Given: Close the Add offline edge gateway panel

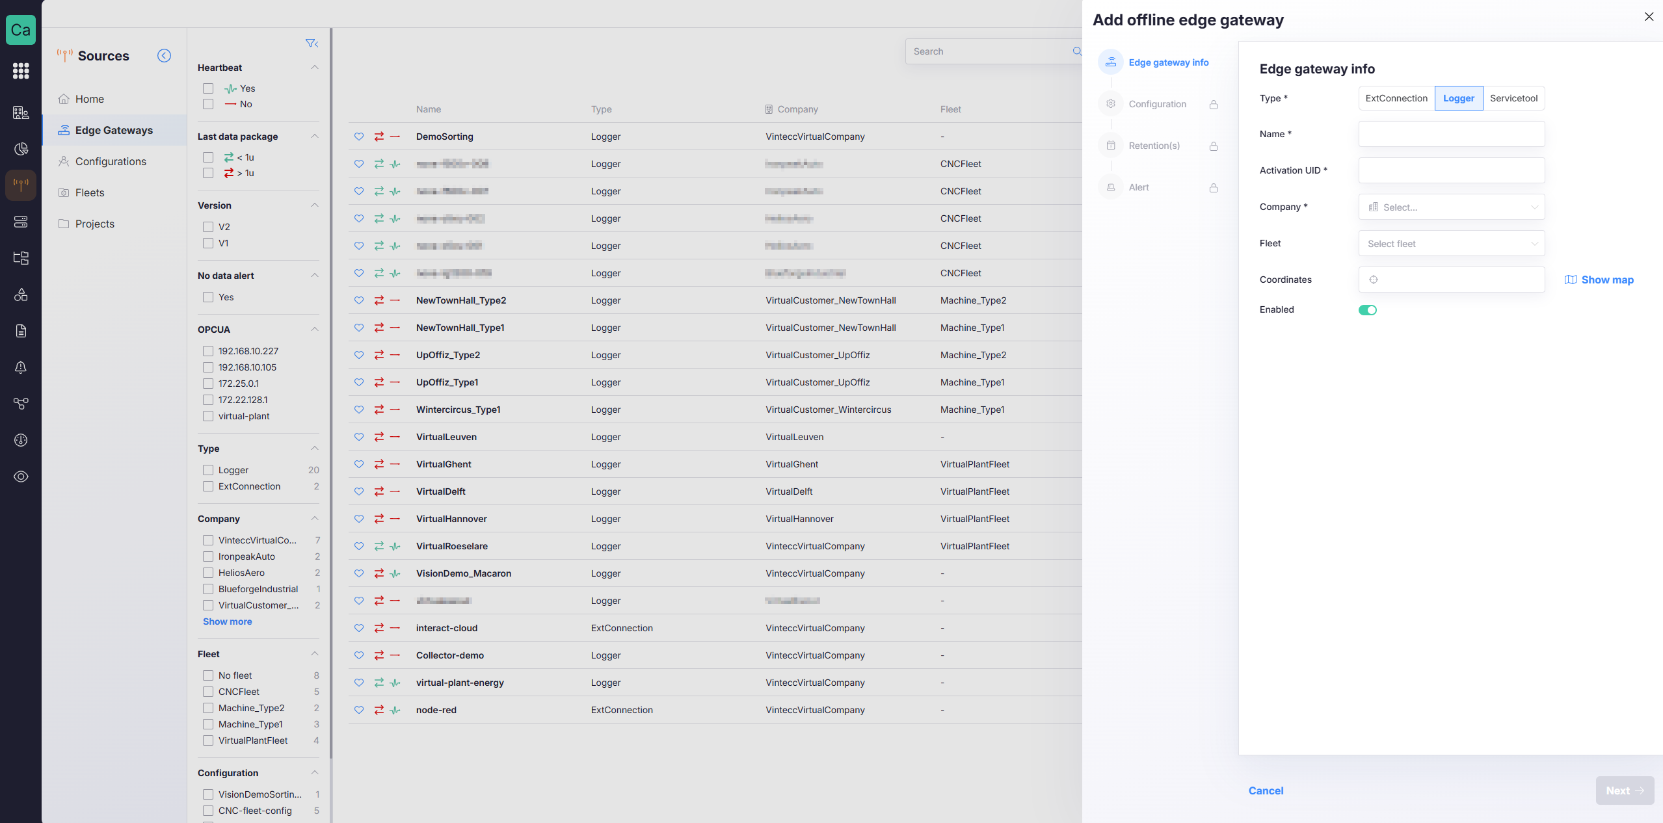Looking at the screenshot, I should coord(1649,17).
